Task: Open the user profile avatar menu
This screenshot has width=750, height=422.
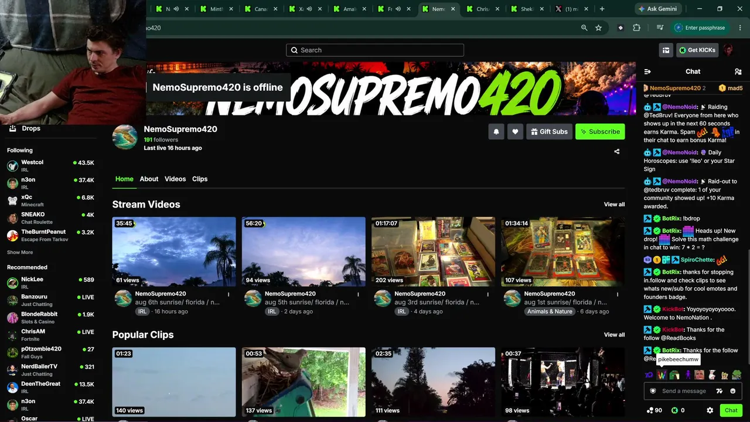Action: coord(728,50)
